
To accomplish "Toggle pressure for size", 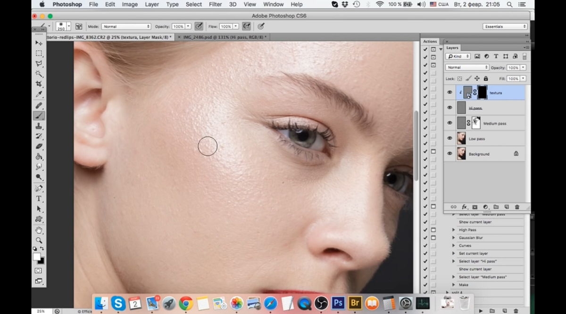I will [261, 26].
